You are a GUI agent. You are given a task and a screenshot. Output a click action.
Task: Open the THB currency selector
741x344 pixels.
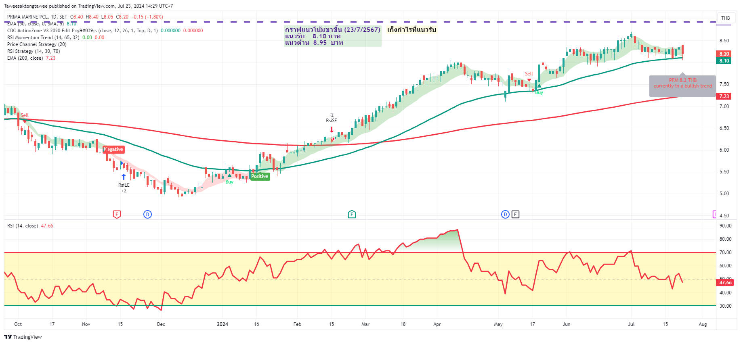[726, 18]
